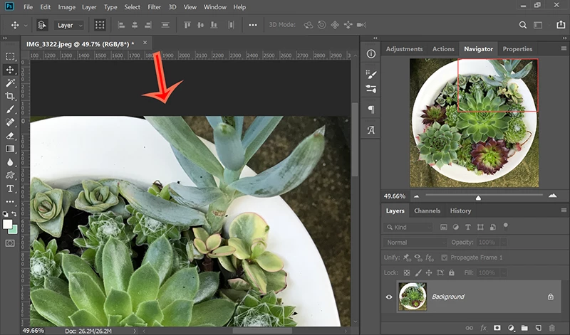Viewport: 570px width, 335px height.
Task: Hide the Background layer with eye icon
Action: [389, 297]
